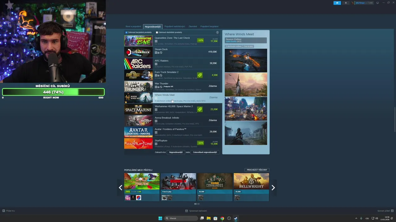This screenshot has height=222, width=396.
Task: Click volume icon in system tray
Action: point(377,218)
